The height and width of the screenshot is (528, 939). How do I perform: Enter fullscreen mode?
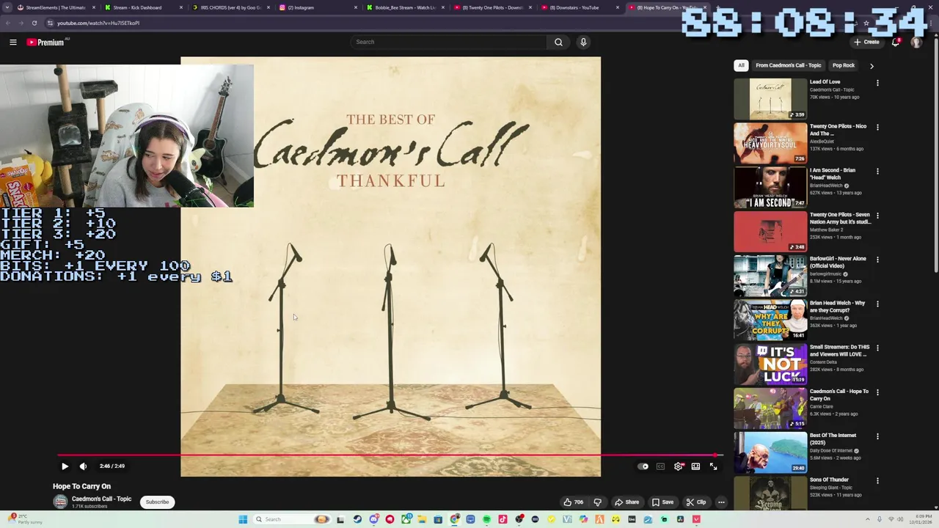713,466
